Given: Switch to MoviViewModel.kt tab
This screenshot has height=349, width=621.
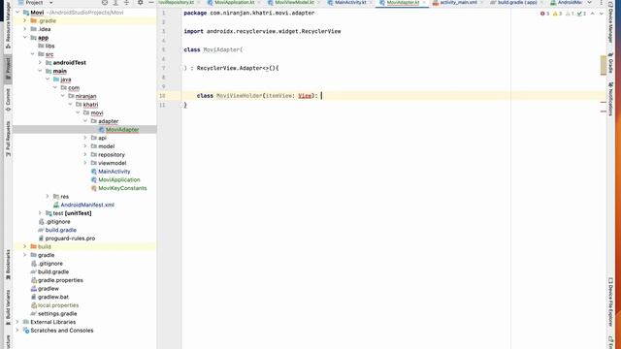Looking at the screenshot, I should pyautogui.click(x=294, y=2).
